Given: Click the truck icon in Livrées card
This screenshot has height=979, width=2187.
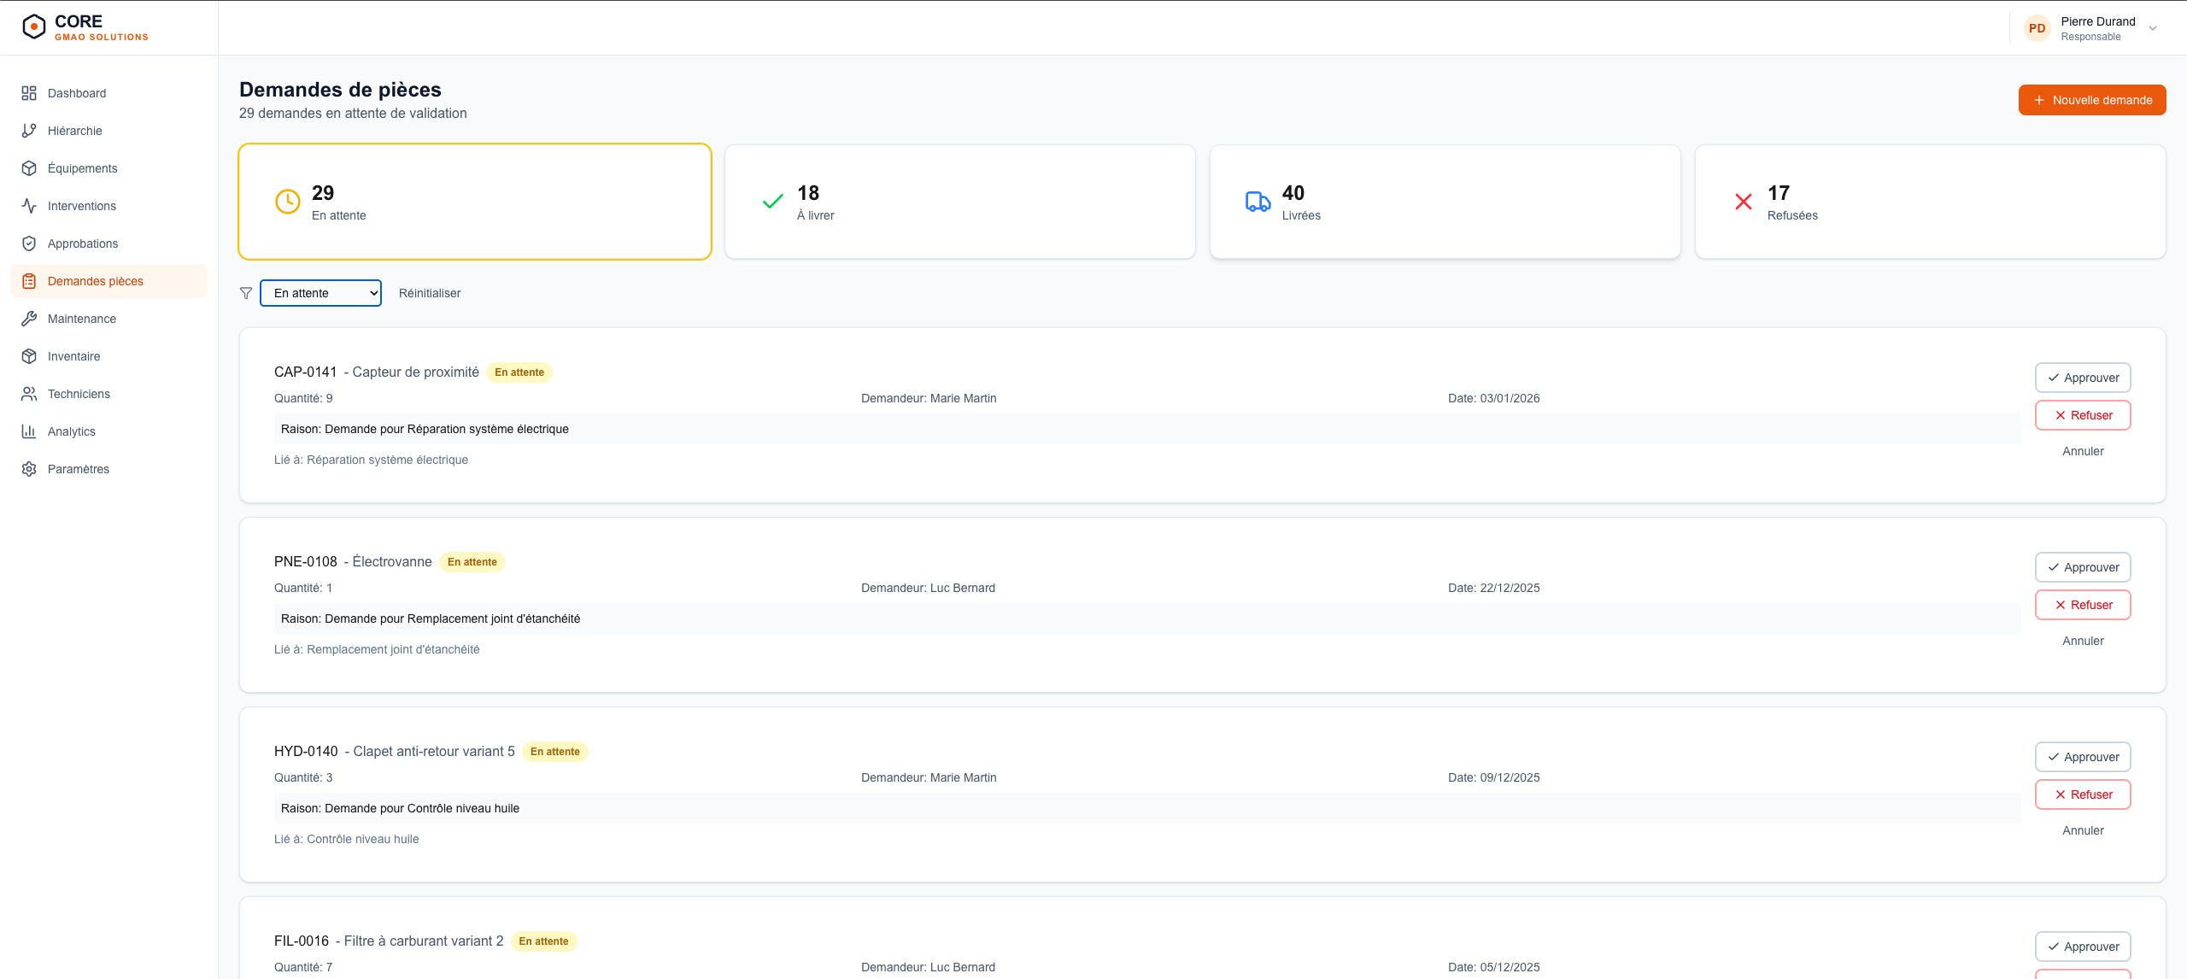Looking at the screenshot, I should (1258, 202).
